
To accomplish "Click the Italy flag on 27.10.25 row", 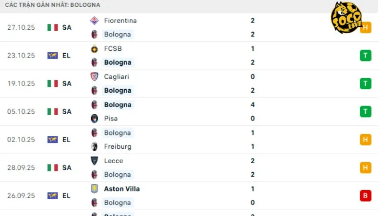I will [x=52, y=27].
